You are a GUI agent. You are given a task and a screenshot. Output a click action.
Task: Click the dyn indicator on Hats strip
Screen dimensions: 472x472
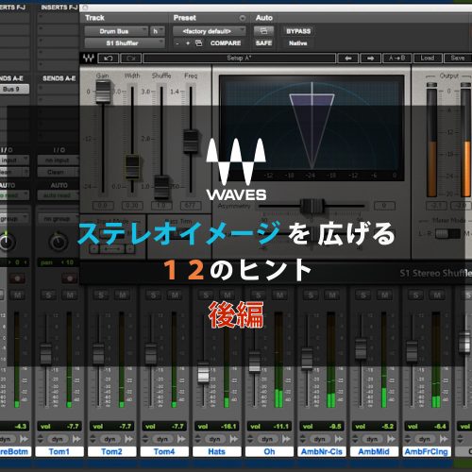(x=215, y=439)
